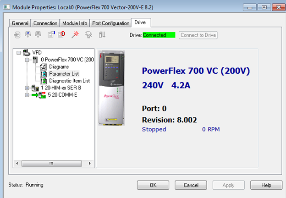This screenshot has width=286, height=198.
Task: Click the Module Properties title bar icon
Action: 6,7
